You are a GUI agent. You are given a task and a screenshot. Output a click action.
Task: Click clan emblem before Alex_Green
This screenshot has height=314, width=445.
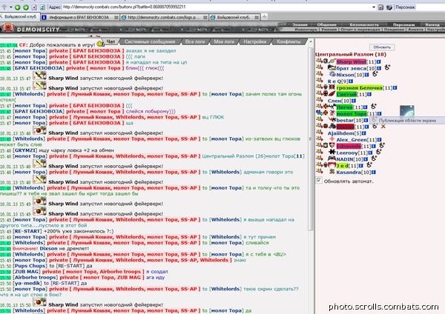(332, 139)
